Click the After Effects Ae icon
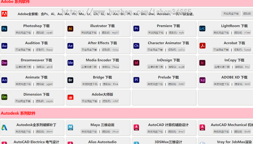 point(70,46)
